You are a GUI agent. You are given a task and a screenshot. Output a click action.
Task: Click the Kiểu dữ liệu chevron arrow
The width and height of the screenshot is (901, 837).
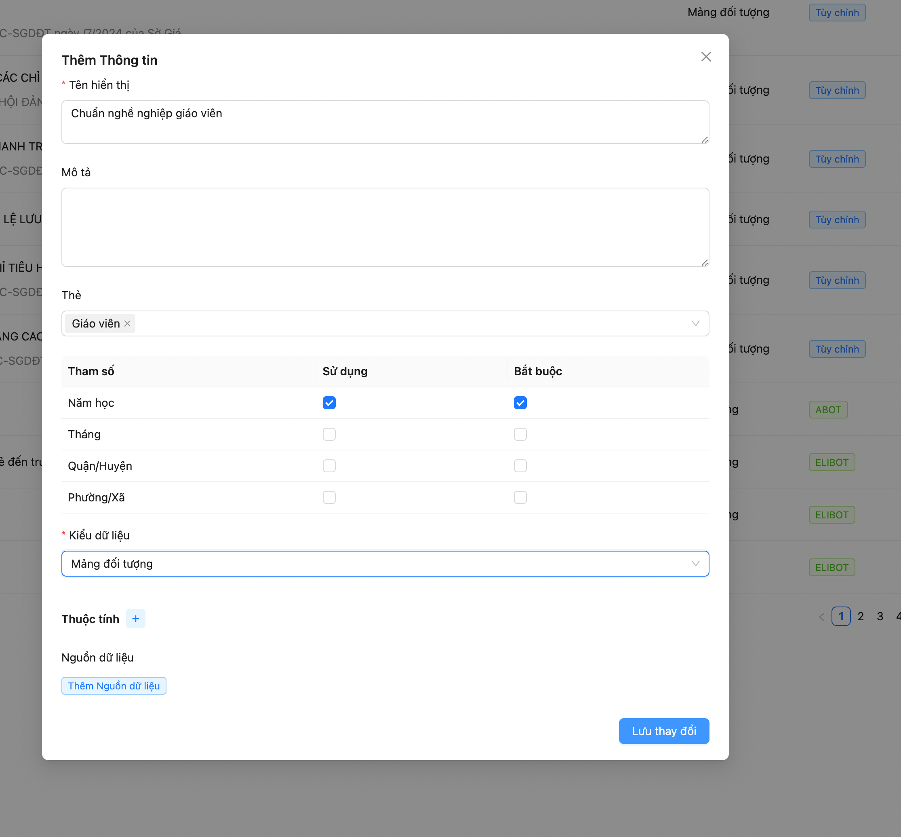pos(695,564)
